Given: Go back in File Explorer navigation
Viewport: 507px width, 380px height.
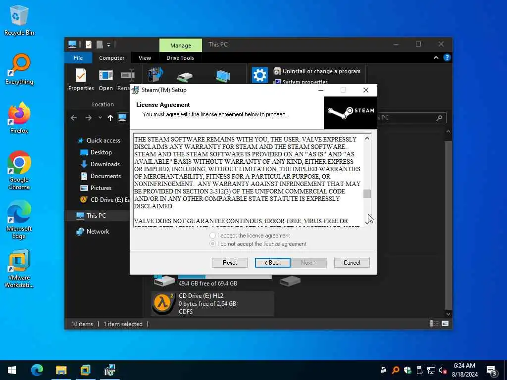Looking at the screenshot, I should 74,118.
